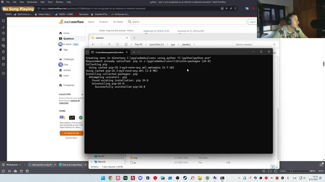The image size is (325, 182).
Task: Open new tab in the terminal window
Action: [134, 52]
